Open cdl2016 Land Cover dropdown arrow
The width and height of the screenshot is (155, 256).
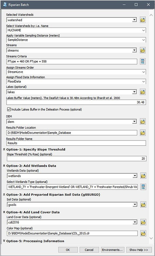(135, 222)
